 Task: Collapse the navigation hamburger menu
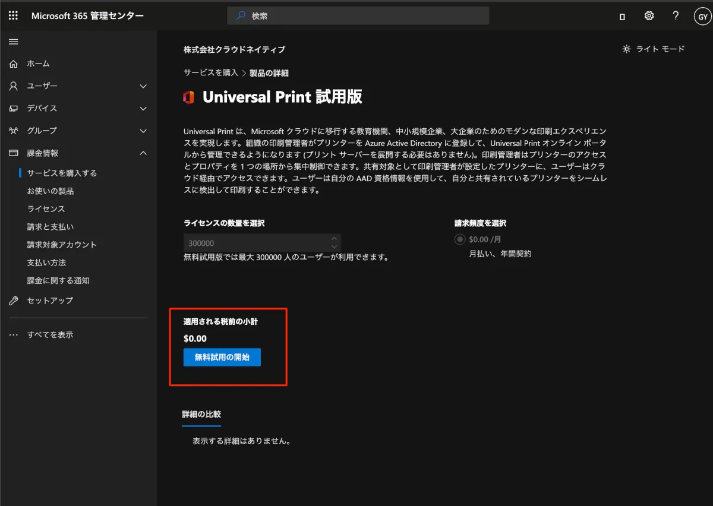pyautogui.click(x=13, y=42)
